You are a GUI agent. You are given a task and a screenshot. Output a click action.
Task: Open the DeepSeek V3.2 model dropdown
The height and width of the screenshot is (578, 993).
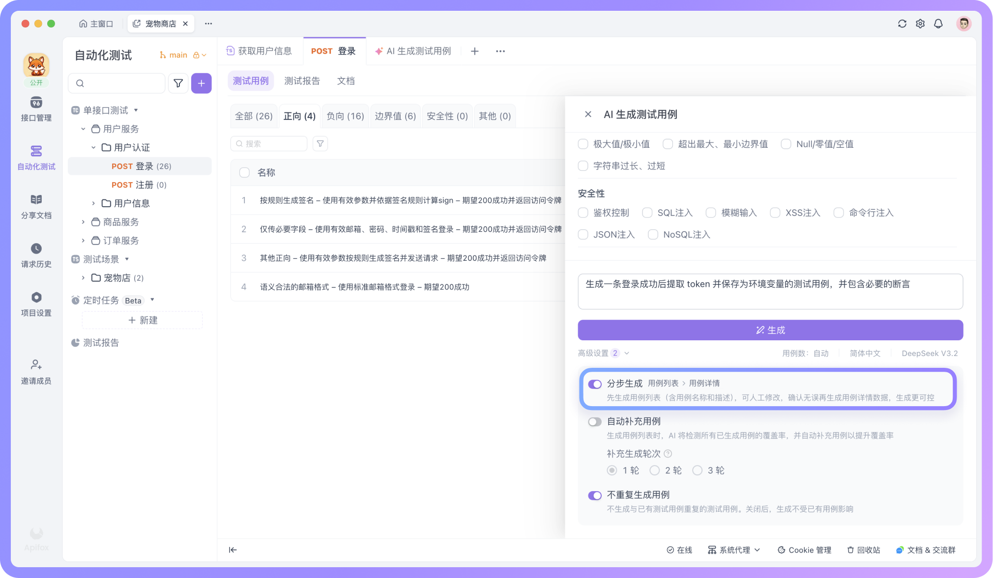[x=929, y=353]
